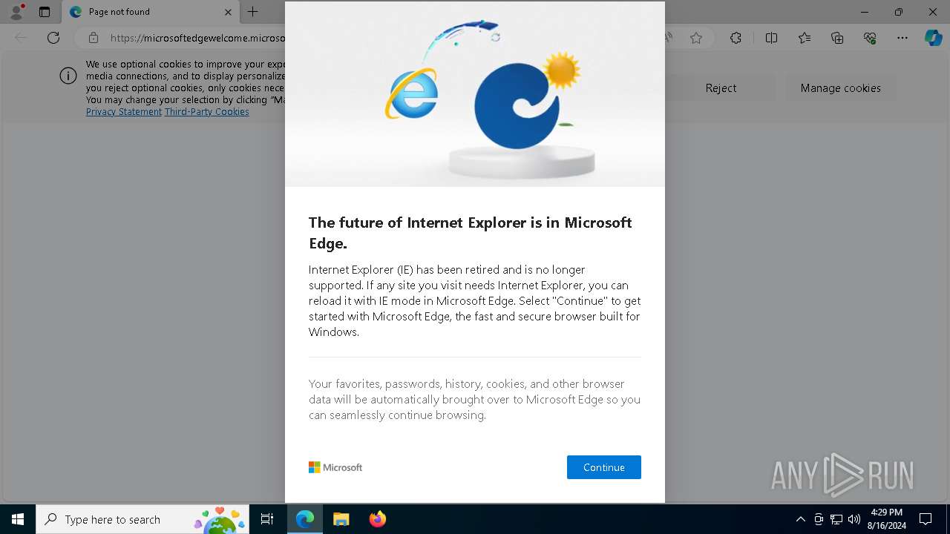Click the browser back arrow
Image resolution: width=950 pixels, height=534 pixels.
point(21,38)
